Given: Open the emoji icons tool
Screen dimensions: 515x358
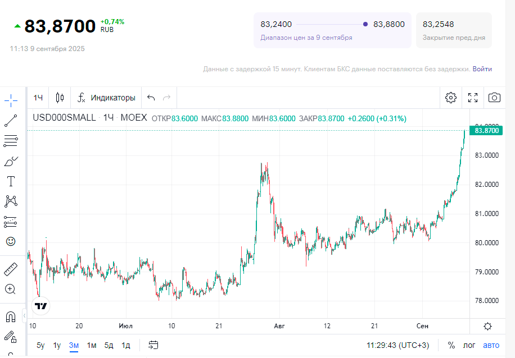Looking at the screenshot, I should [x=11, y=241].
